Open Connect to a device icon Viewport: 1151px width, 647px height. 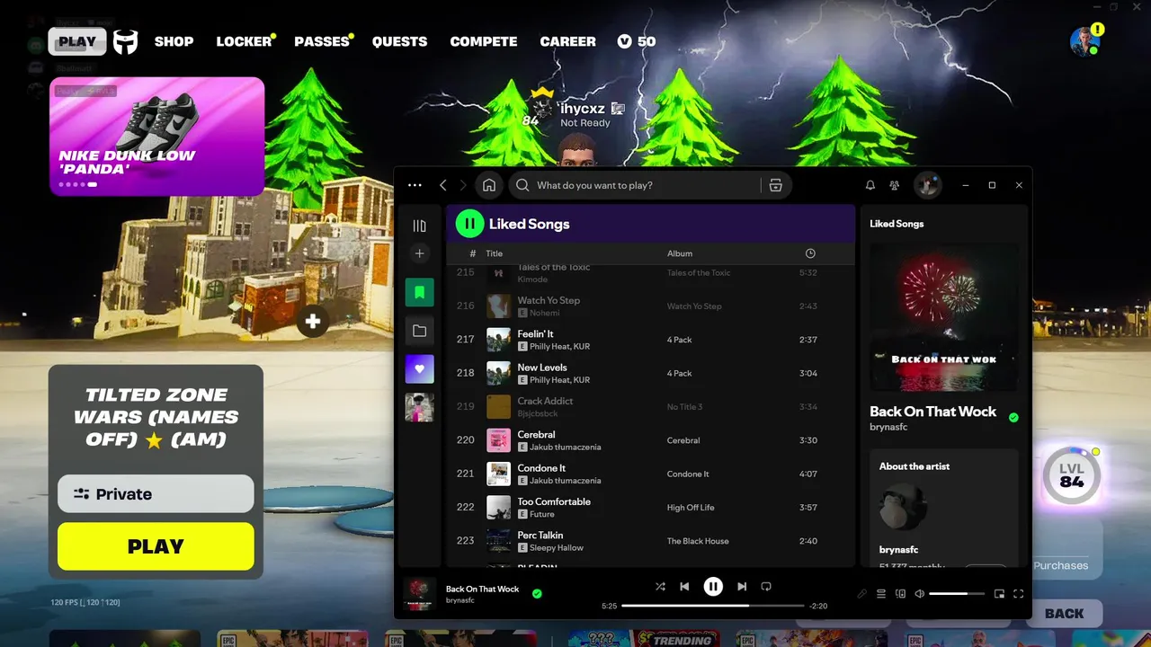[x=900, y=594]
